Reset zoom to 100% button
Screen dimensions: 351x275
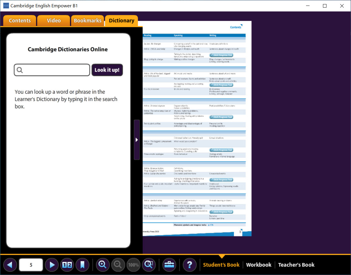[x=134, y=265]
